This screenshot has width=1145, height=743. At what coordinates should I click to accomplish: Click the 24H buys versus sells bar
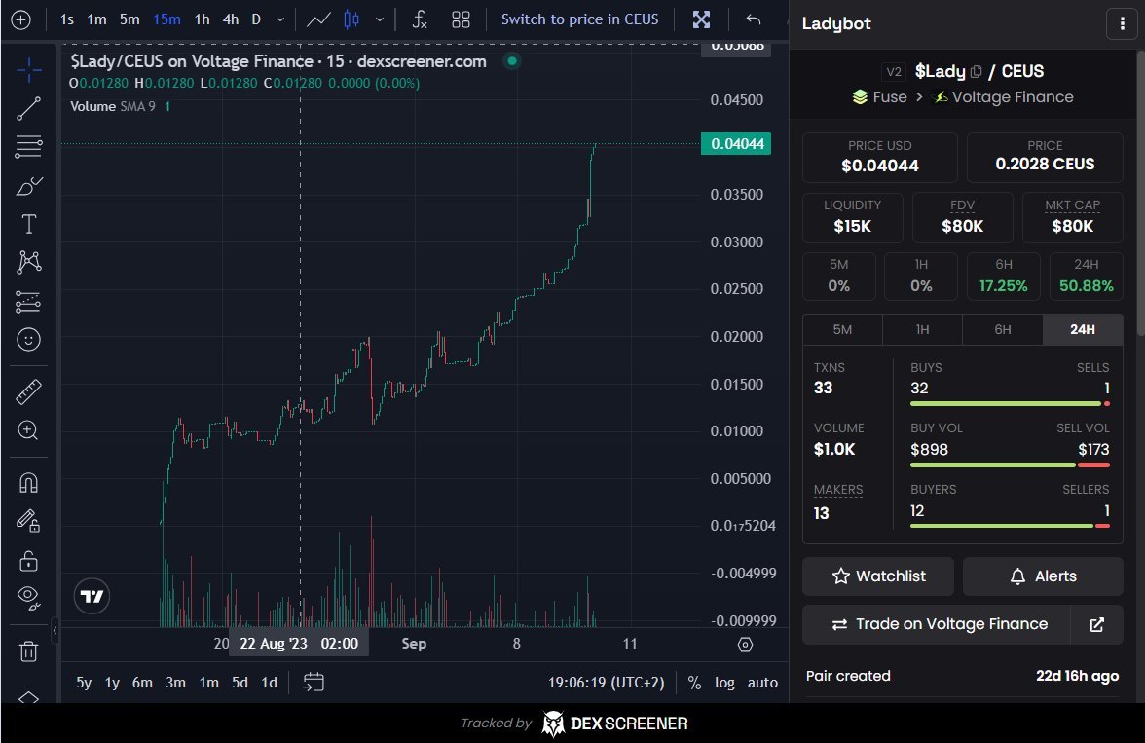click(x=1008, y=402)
